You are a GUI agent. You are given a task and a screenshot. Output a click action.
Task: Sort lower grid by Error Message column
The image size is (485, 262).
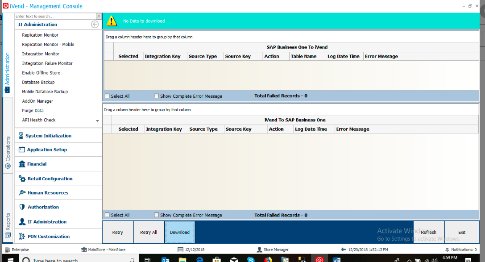[x=406, y=129]
